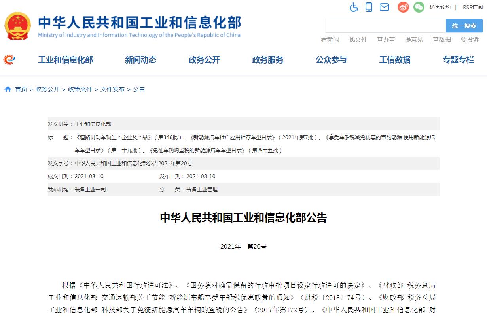
Task: Select 看新闻 quick link
Action: pyautogui.click(x=330, y=40)
